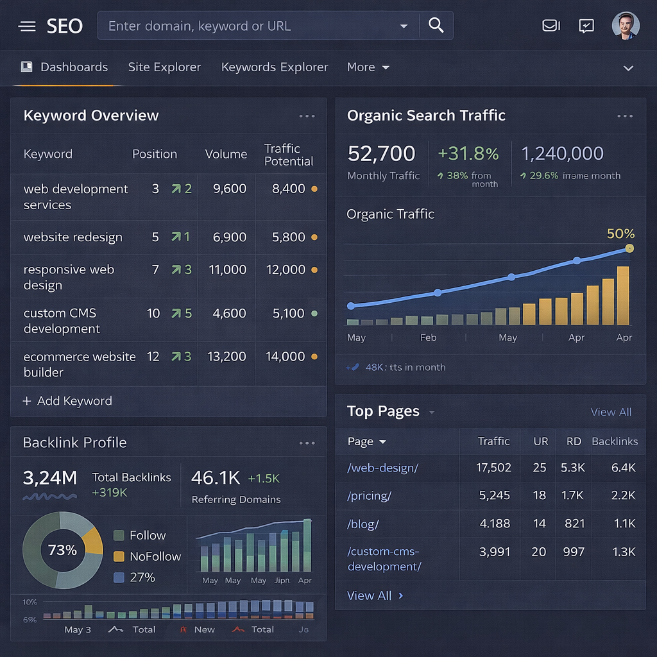This screenshot has height=657, width=657.
Task: Open the feedback chat icon
Action: (x=586, y=26)
